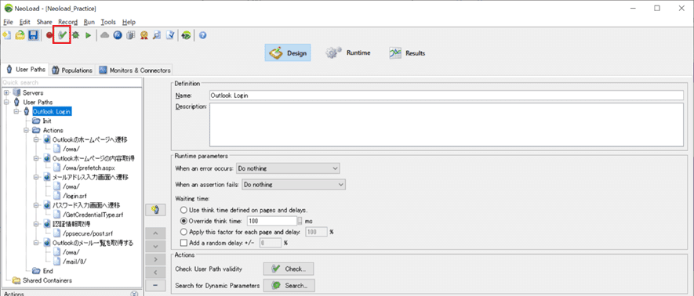Expand the Servers tree node
The height and width of the screenshot is (296, 694).
tap(7, 92)
